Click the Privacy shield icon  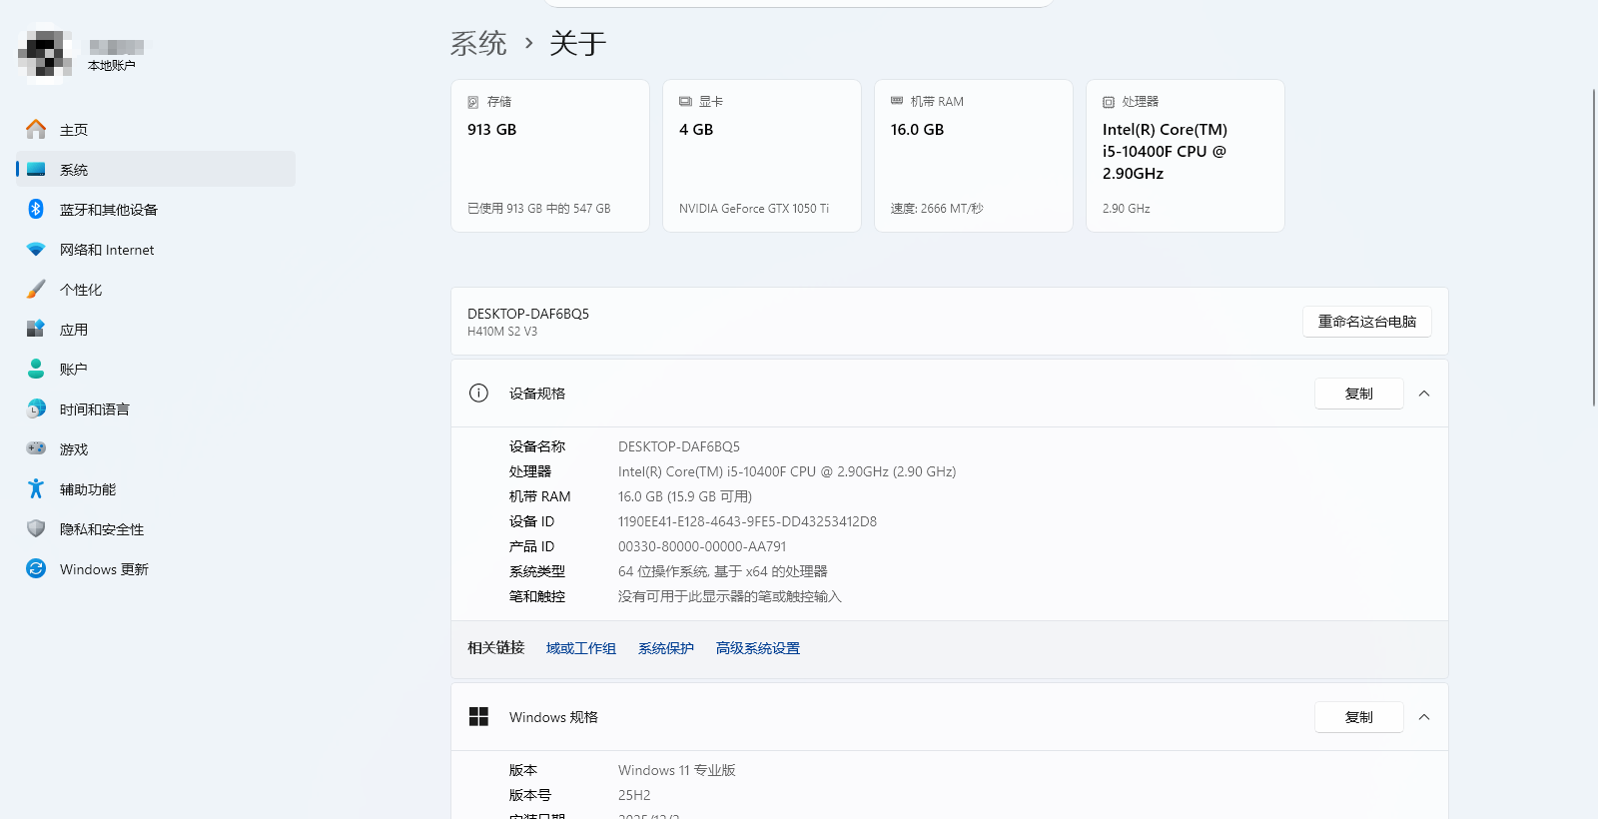(x=36, y=528)
